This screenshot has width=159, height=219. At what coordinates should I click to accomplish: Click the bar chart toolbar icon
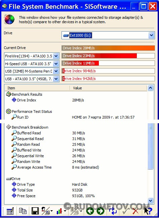[x=59, y=211]
